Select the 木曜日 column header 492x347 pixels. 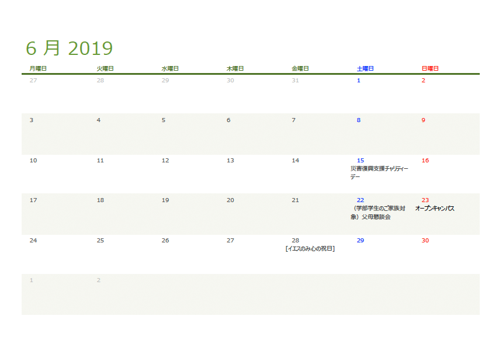pos(235,68)
